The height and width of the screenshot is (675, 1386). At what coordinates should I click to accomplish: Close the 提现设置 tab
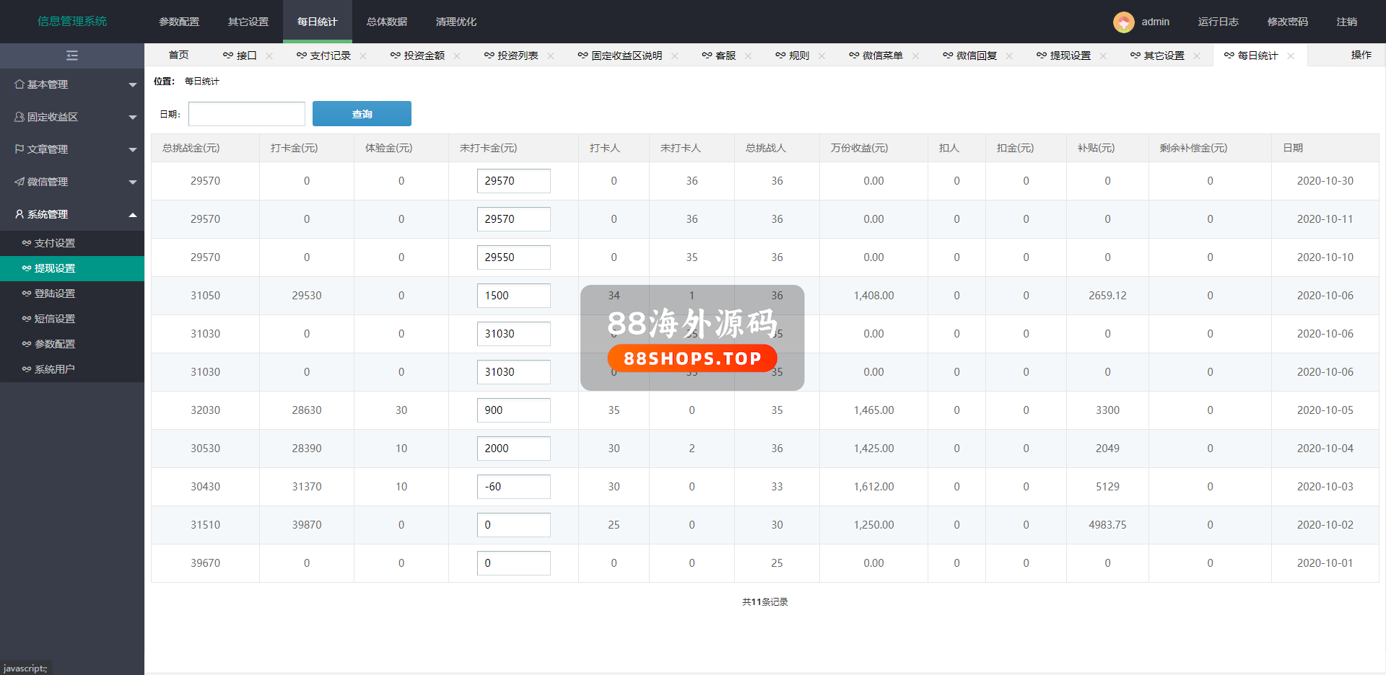1103,56
